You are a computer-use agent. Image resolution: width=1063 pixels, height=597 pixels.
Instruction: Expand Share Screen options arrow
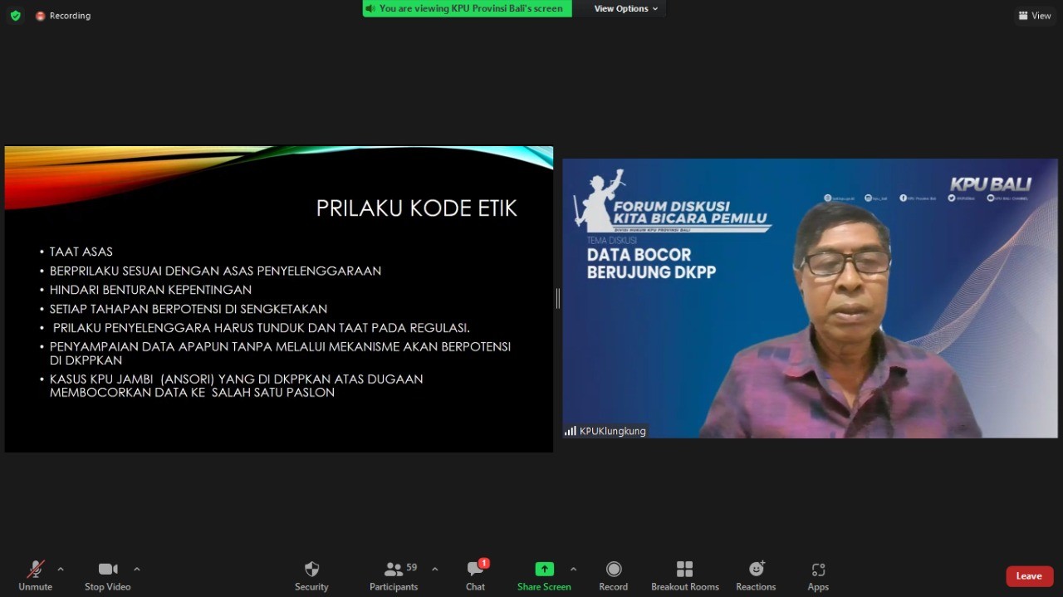(573, 569)
